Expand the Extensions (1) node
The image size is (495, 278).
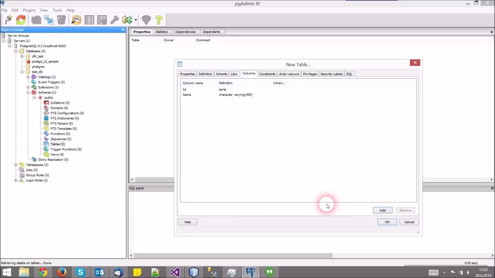coord(28,87)
